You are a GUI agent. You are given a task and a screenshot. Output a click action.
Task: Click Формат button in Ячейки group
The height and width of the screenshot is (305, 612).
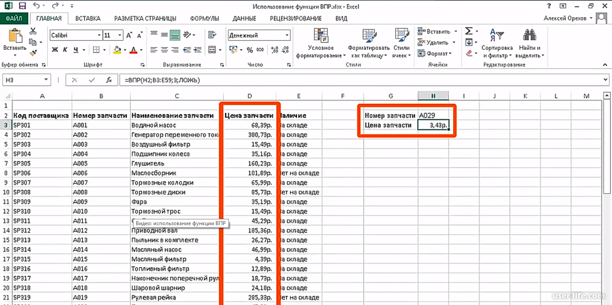pyautogui.click(x=435, y=53)
